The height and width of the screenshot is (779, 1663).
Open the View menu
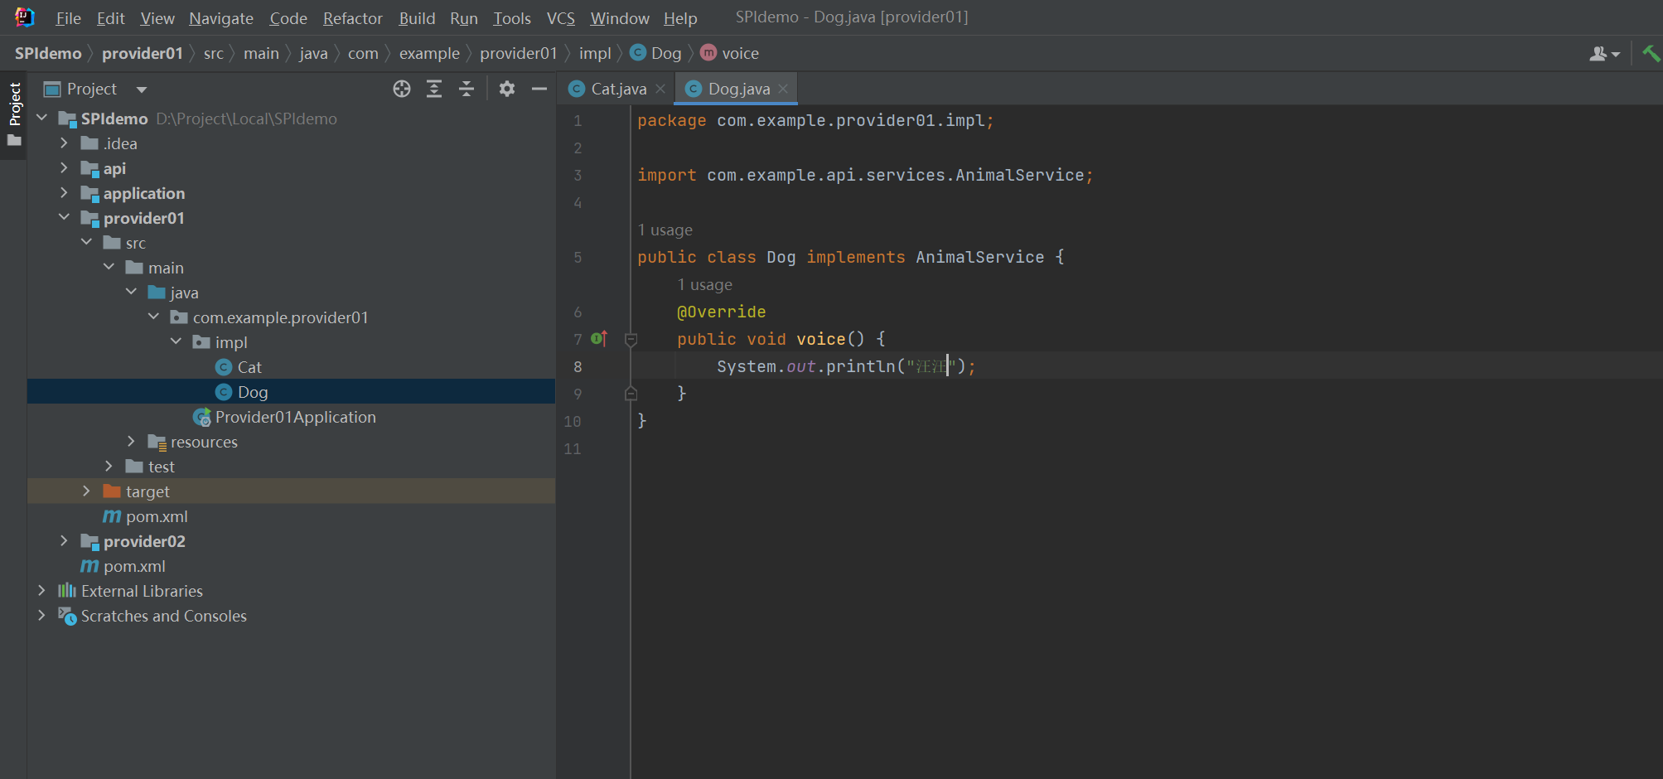[x=157, y=18]
